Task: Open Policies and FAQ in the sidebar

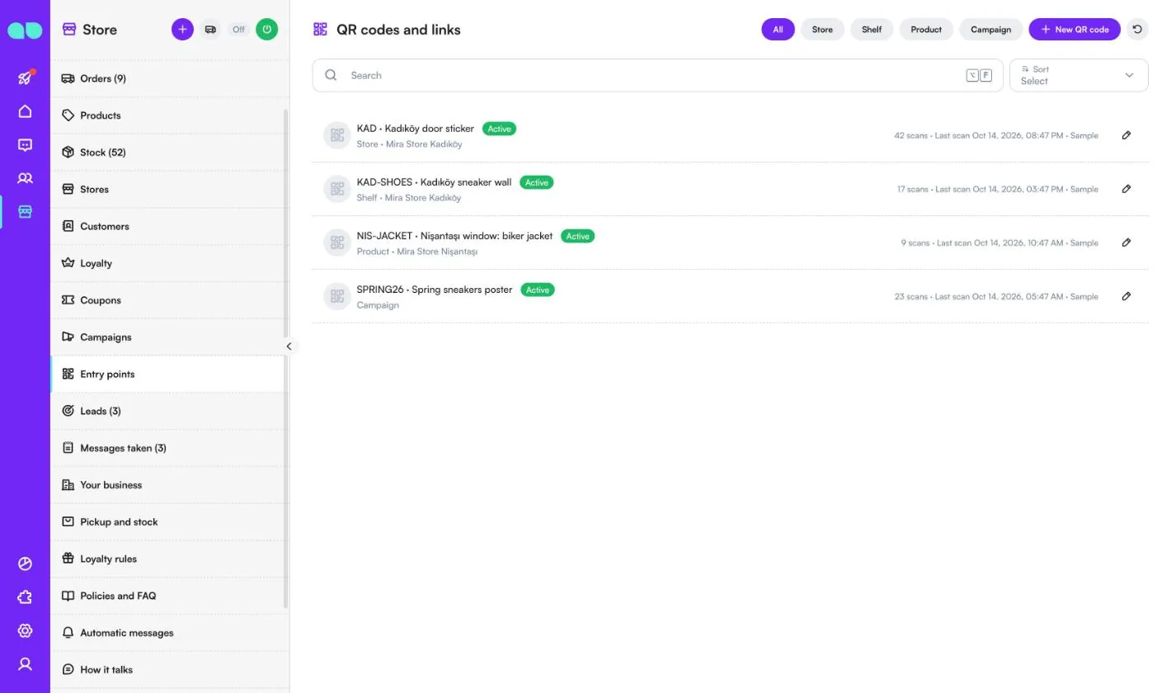Action: pos(170,596)
